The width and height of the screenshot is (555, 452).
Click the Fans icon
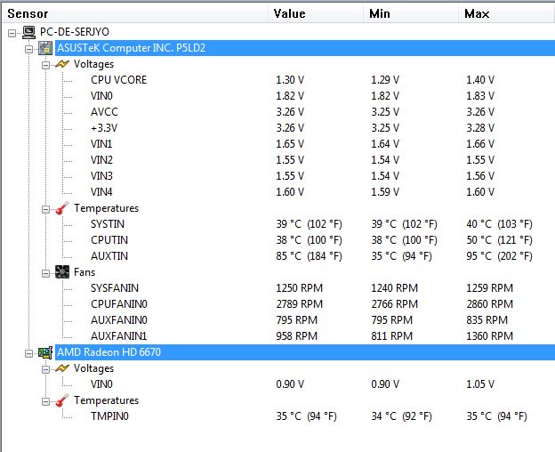point(62,272)
